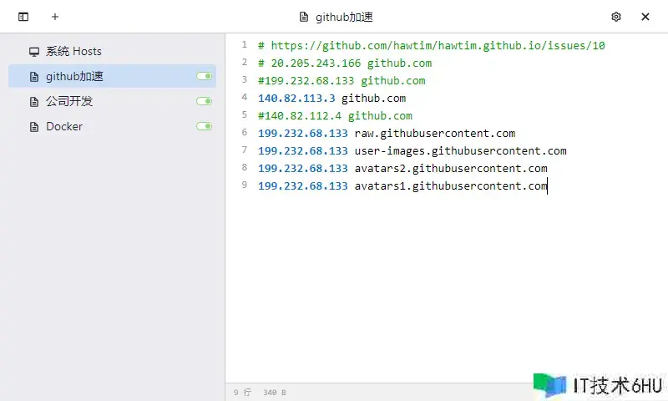
Task: Click line number 4 in the gutter
Action: pos(244,98)
